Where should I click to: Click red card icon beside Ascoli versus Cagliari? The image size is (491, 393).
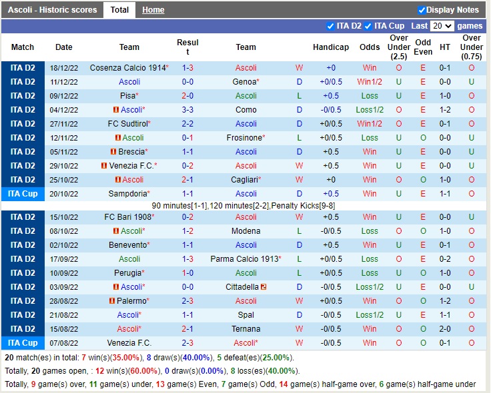point(117,180)
